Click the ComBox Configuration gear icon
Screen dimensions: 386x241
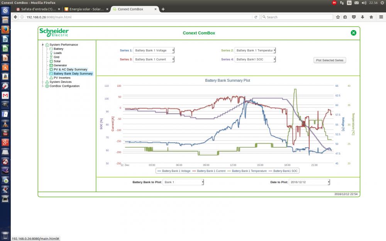click(x=47, y=86)
